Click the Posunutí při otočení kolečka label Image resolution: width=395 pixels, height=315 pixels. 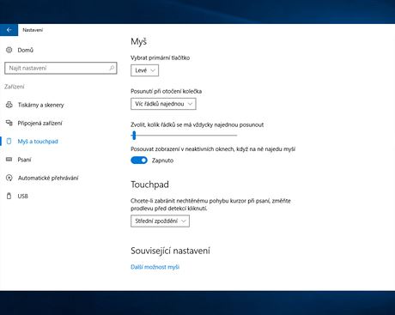(167, 91)
